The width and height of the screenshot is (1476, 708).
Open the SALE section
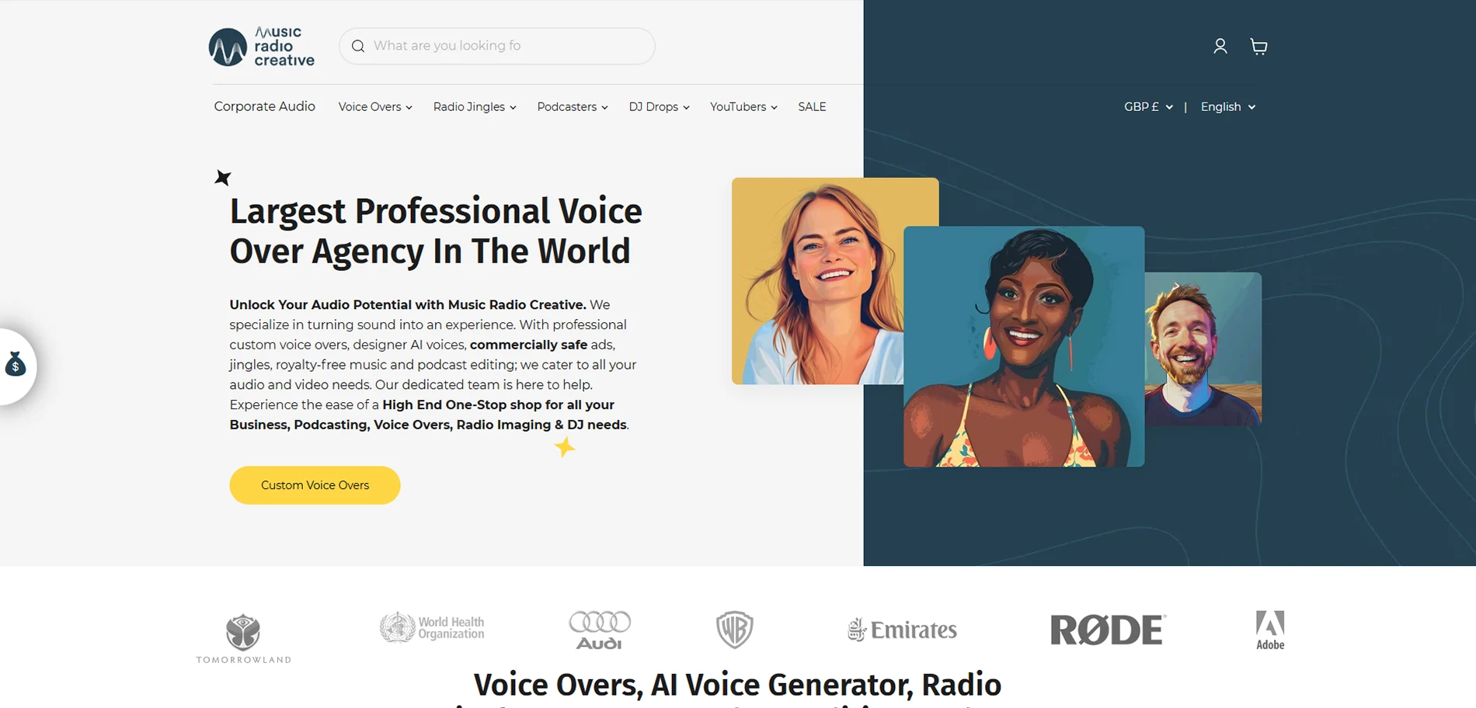pyautogui.click(x=812, y=106)
